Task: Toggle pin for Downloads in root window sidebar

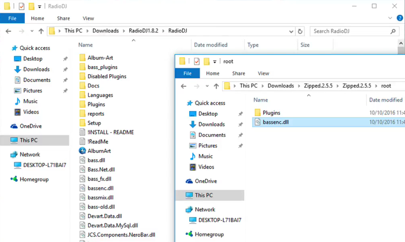Action: point(240,124)
